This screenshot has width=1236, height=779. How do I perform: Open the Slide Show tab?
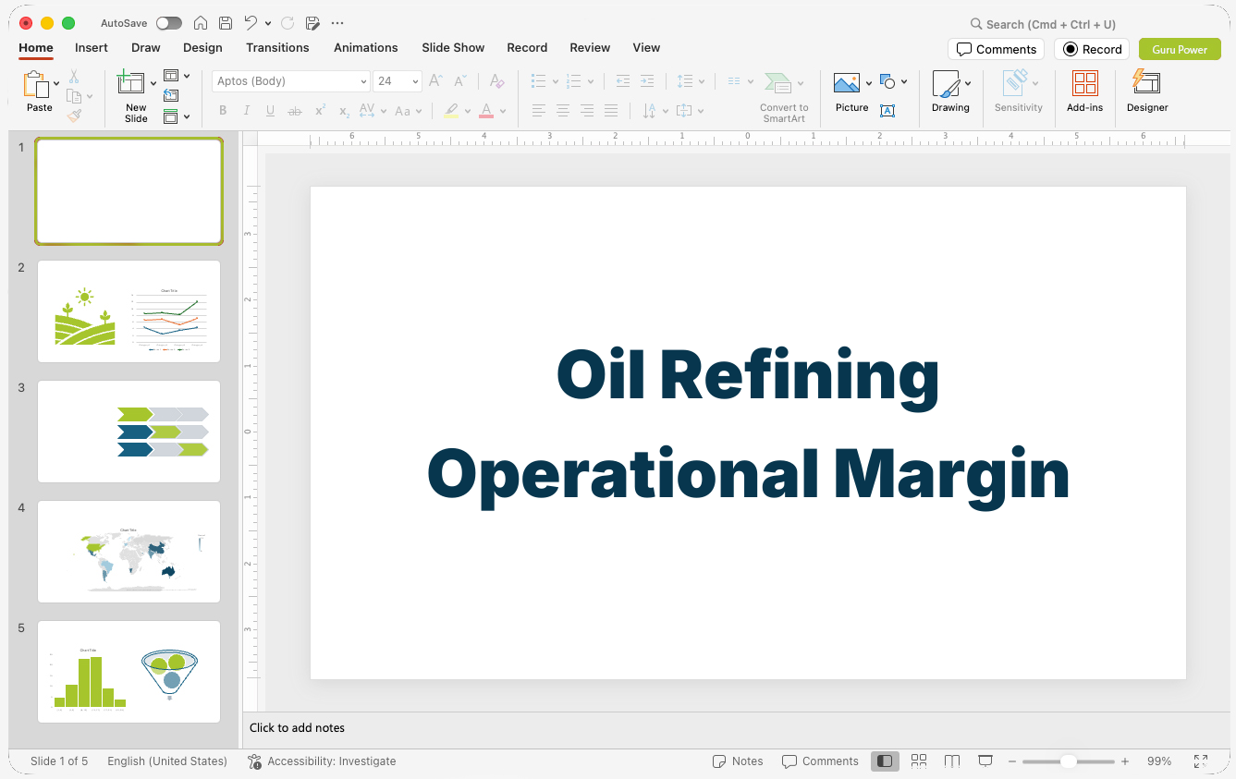(453, 48)
